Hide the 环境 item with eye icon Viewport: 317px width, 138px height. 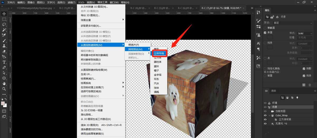coord(265,103)
